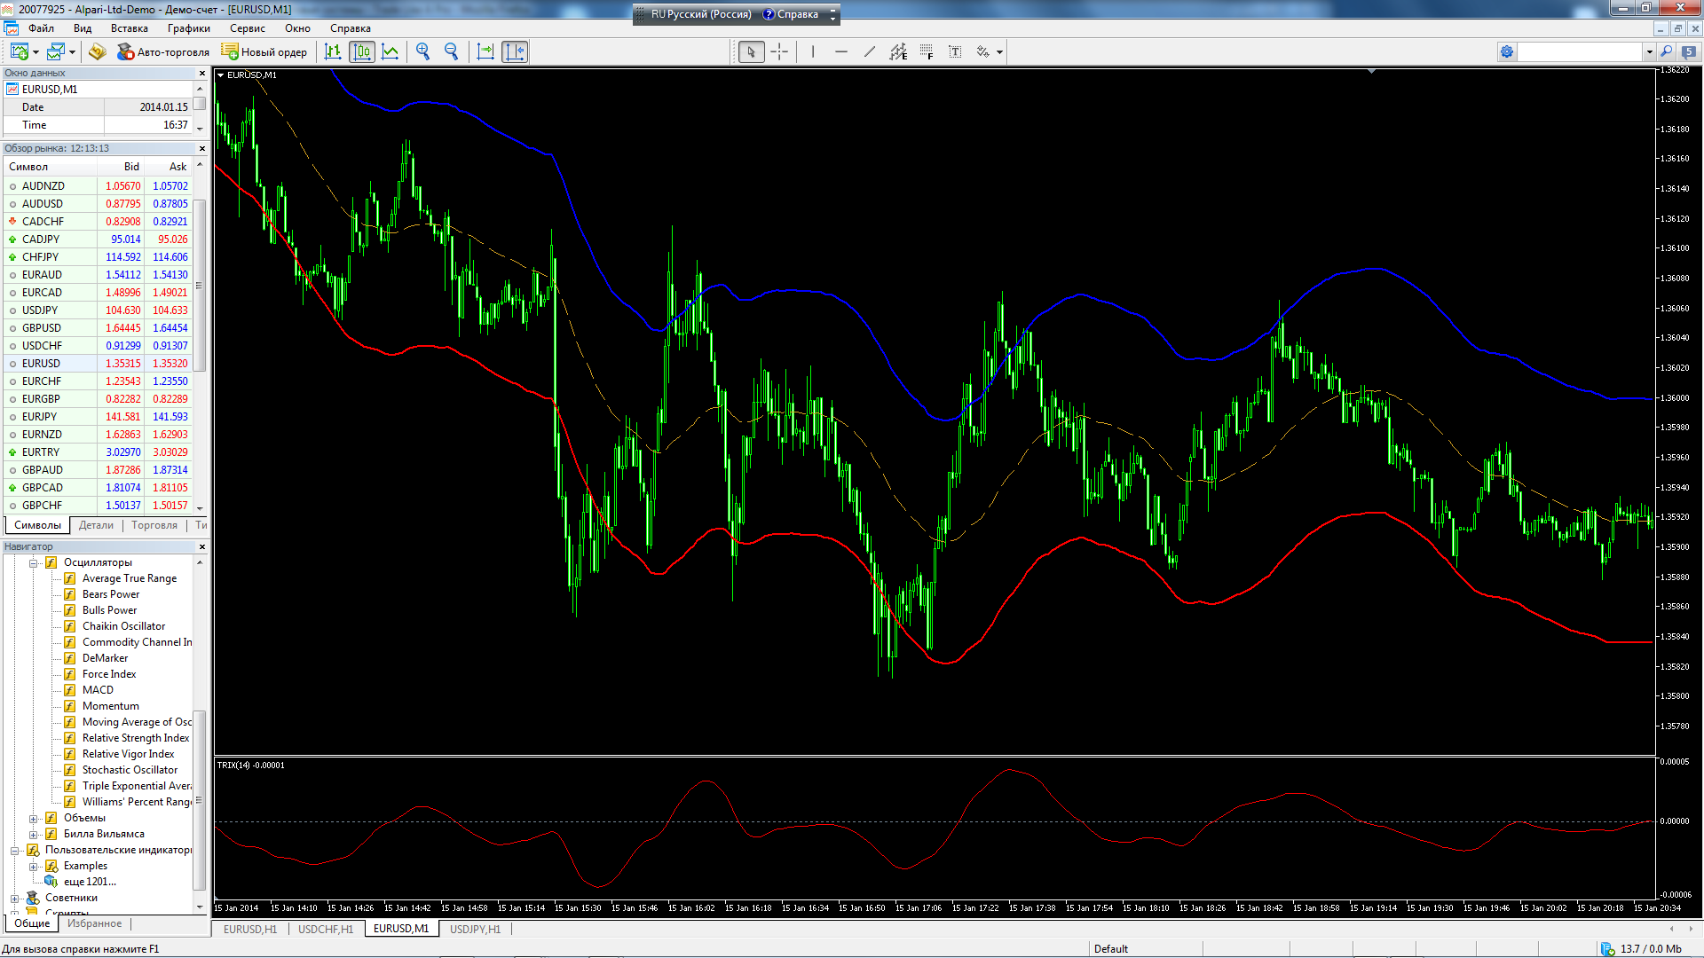This screenshot has height=958, width=1704.
Task: Click the search magnifier icon
Action: (x=1667, y=51)
